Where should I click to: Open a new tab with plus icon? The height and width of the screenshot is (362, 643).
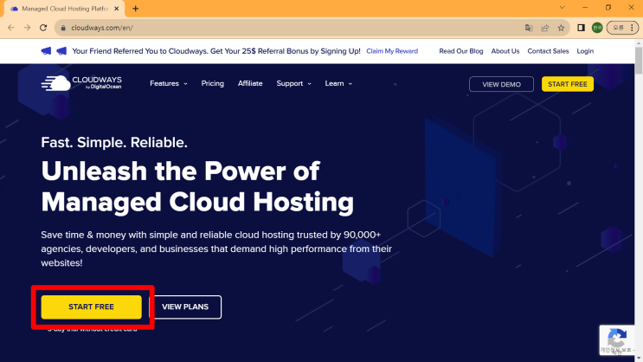[x=135, y=9]
